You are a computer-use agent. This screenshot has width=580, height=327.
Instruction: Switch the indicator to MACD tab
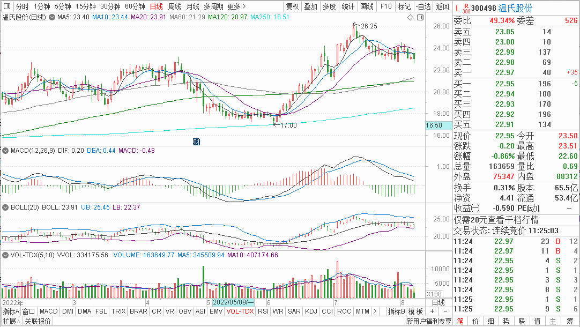tap(48, 311)
